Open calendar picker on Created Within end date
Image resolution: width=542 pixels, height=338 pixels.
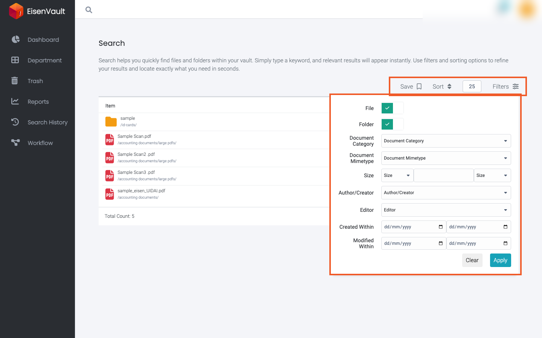[505, 227]
